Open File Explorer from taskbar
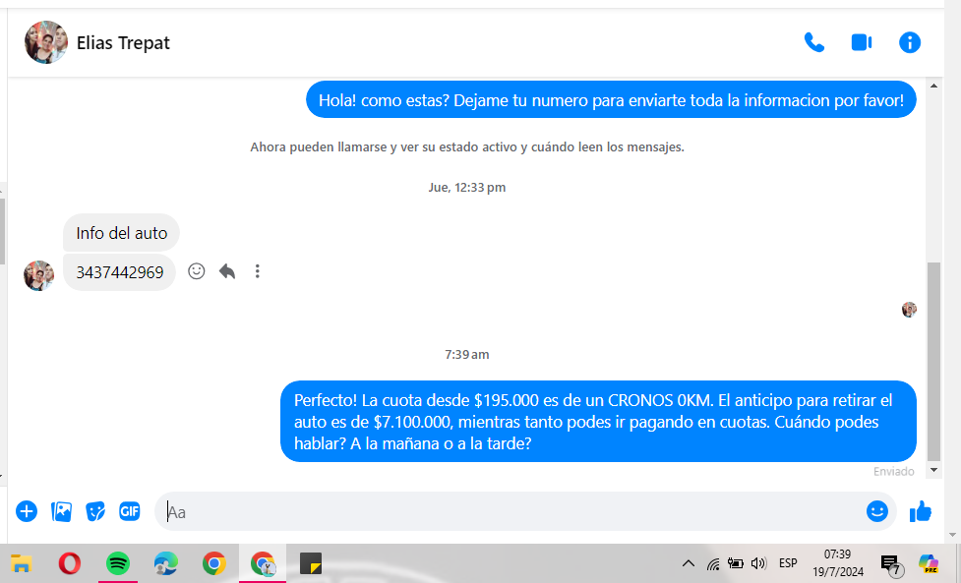The height and width of the screenshot is (583, 961). tap(22, 563)
